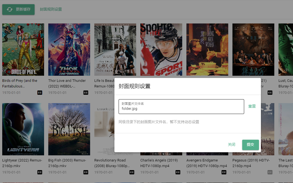The width and height of the screenshot is (293, 183).
Task: Click the Lust, Caution title text
Action: 286,84
